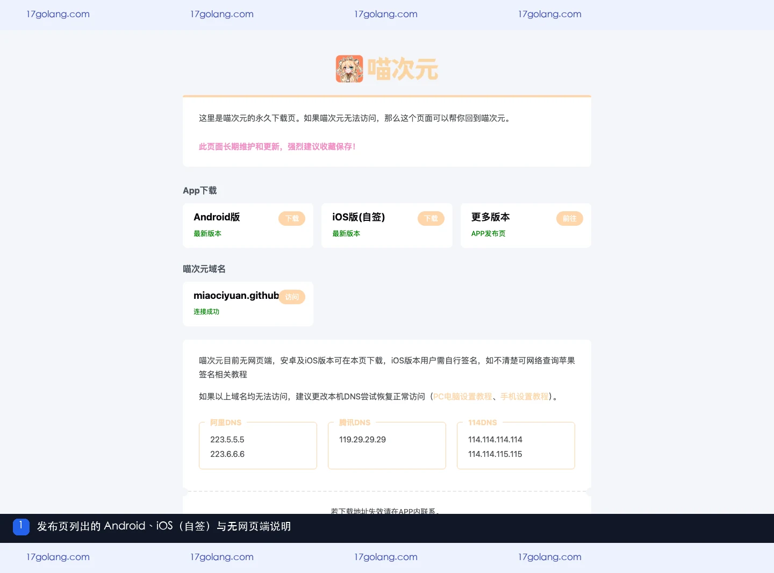
Task: Click the 114DNS box label
Action: [483, 422]
